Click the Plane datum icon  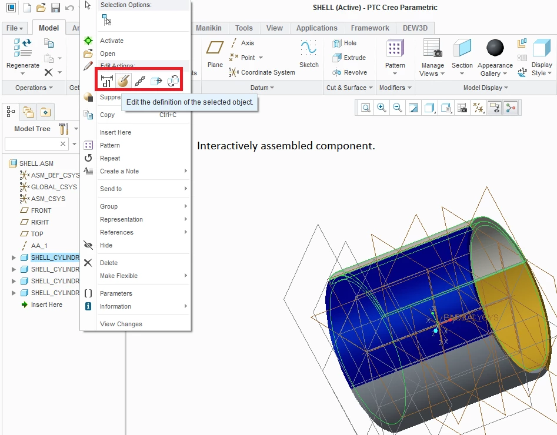coord(215,48)
